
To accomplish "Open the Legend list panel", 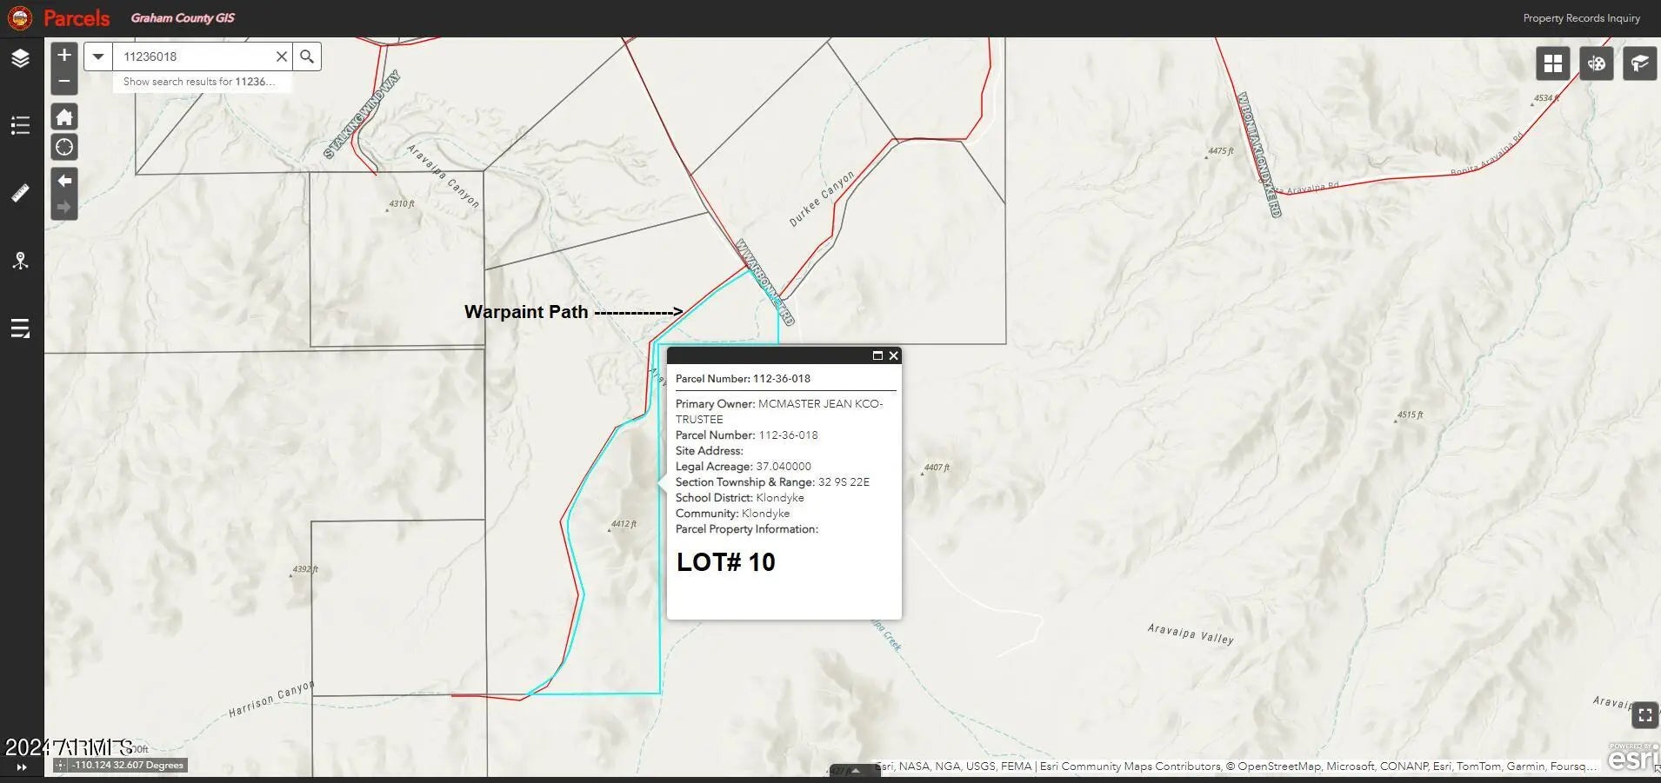I will (x=20, y=125).
